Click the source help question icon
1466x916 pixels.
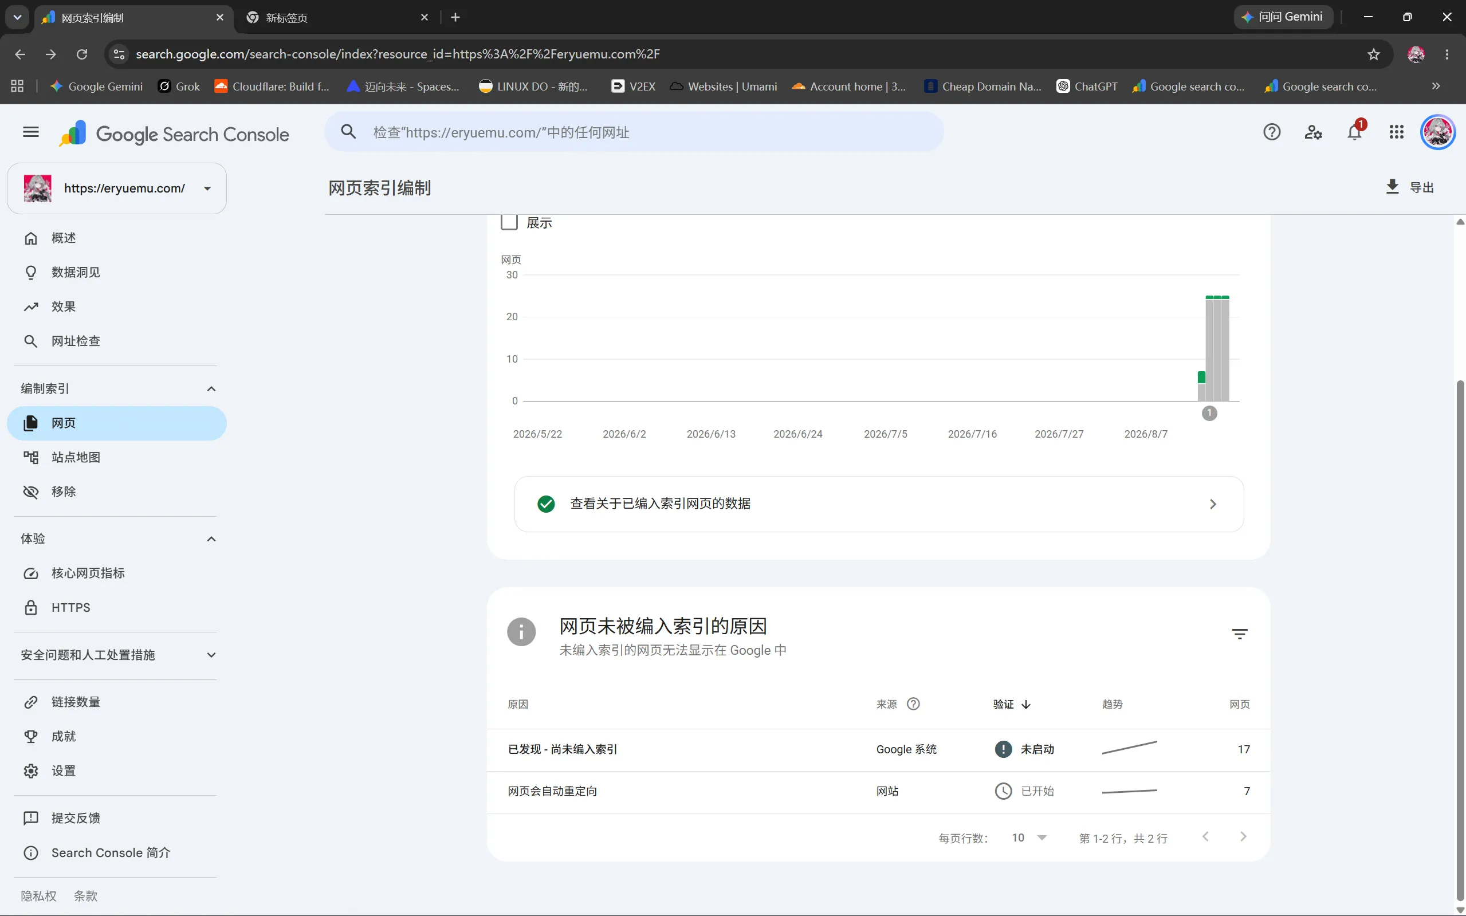[x=913, y=704]
